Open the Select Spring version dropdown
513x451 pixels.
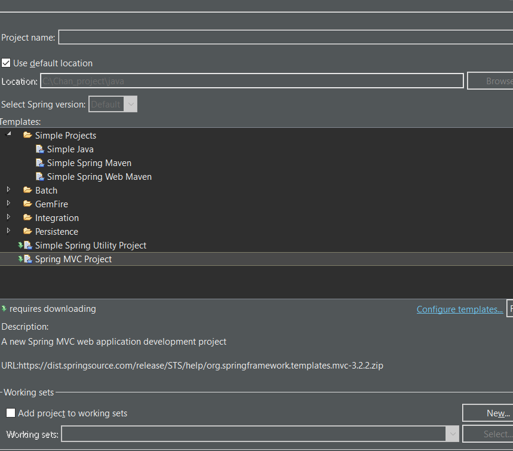point(113,104)
